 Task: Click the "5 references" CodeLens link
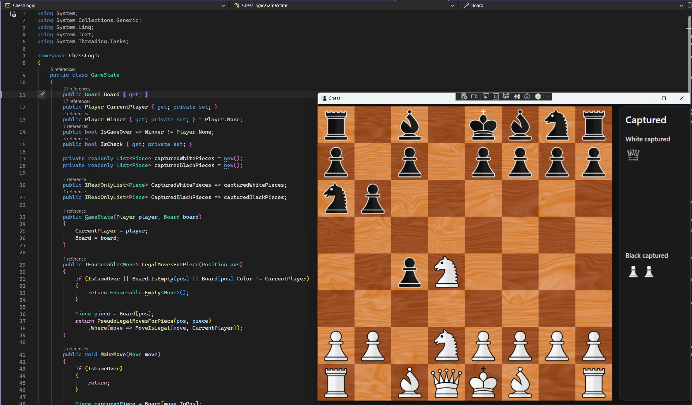click(63, 69)
